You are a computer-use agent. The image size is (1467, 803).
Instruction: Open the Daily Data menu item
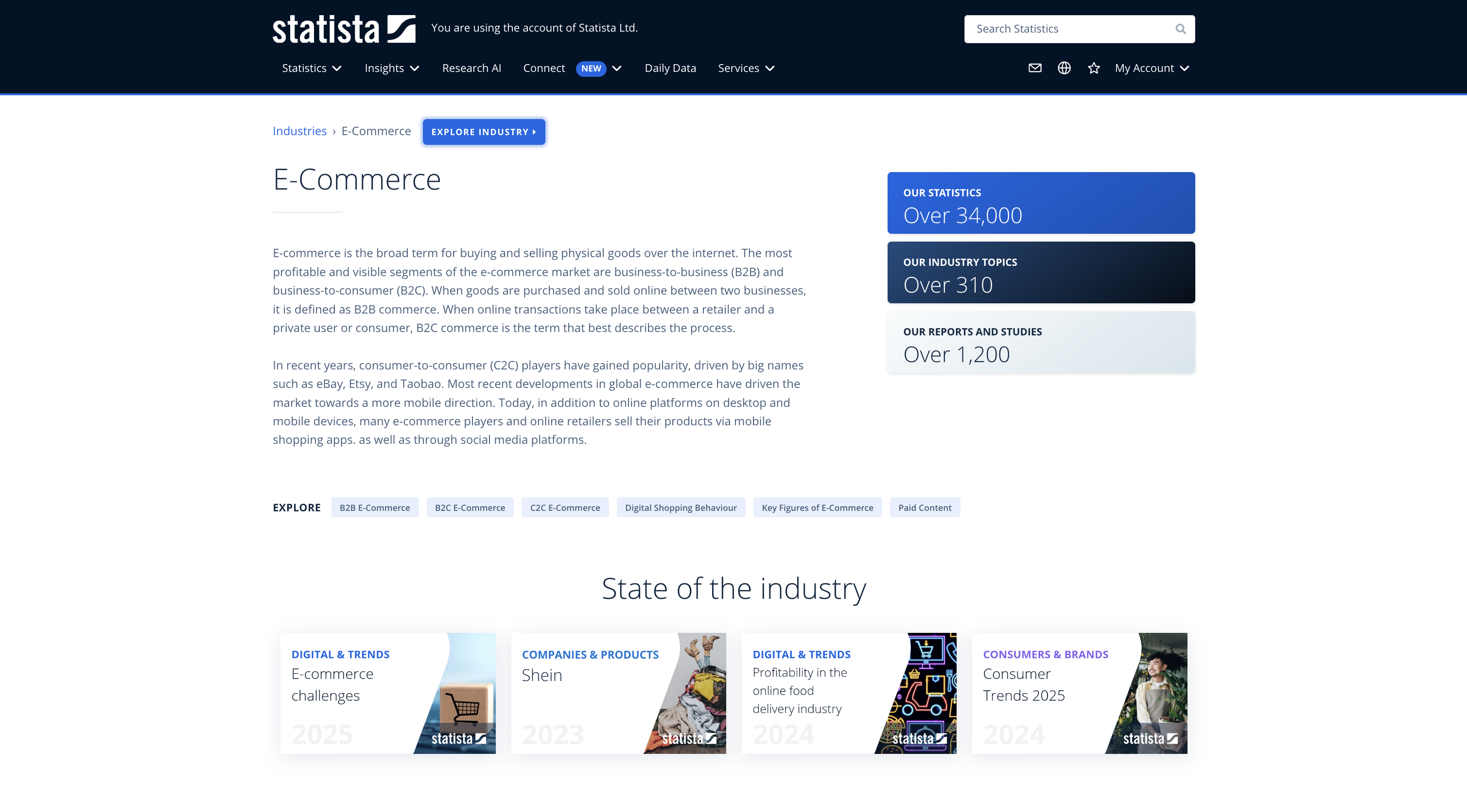pos(670,69)
